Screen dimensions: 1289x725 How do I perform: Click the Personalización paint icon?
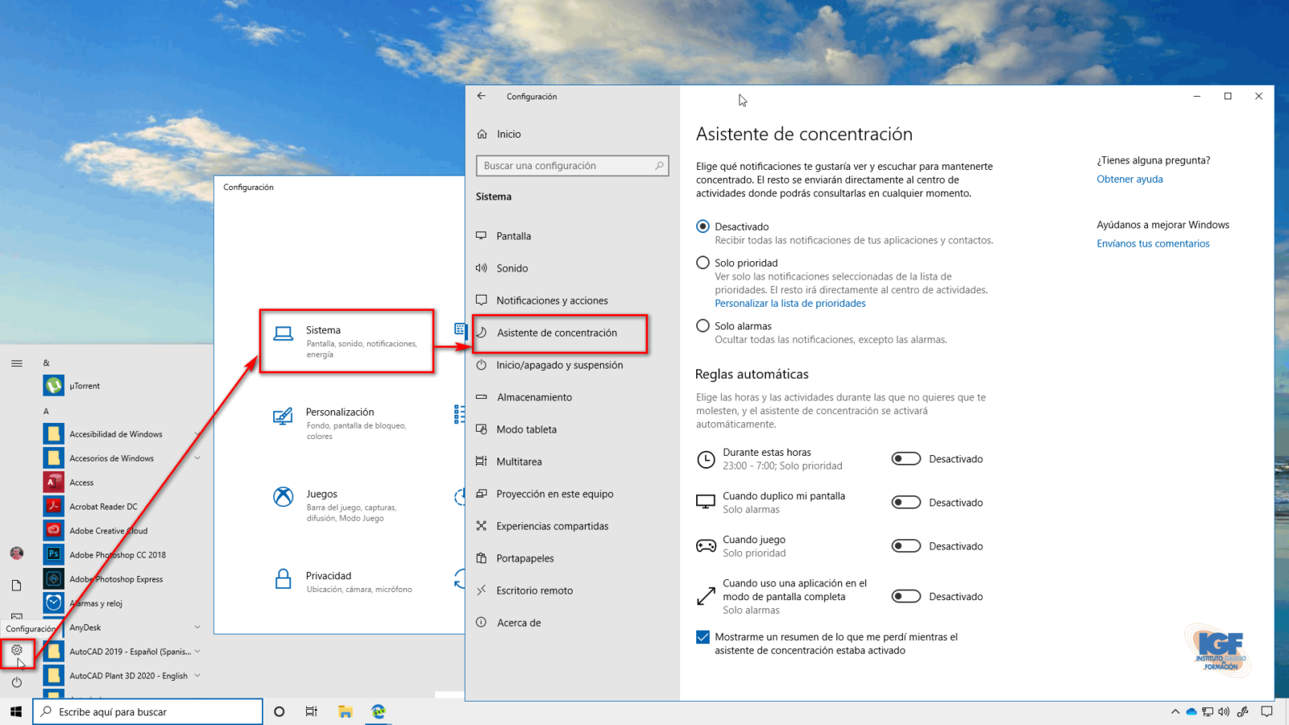coord(283,416)
